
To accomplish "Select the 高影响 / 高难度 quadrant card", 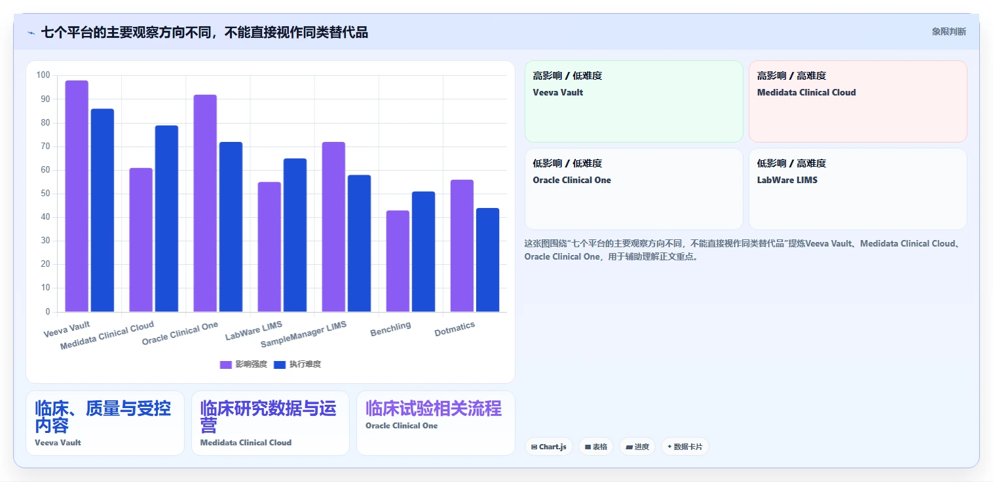I will [857, 101].
